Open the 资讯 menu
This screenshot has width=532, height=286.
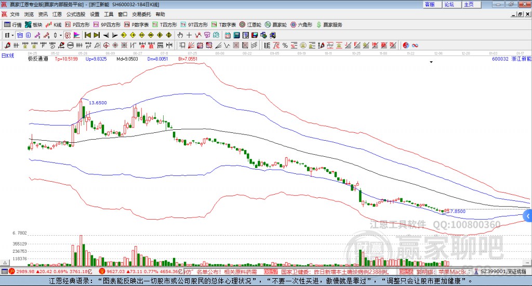(x=43, y=14)
